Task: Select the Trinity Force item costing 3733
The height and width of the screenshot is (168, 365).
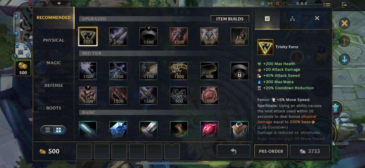Action: point(88,36)
